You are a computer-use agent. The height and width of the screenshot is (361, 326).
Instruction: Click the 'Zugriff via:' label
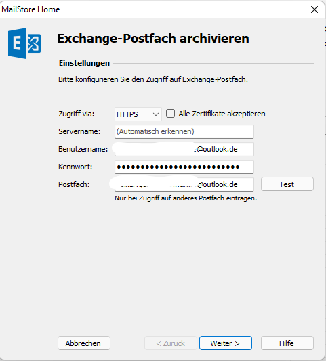point(77,114)
